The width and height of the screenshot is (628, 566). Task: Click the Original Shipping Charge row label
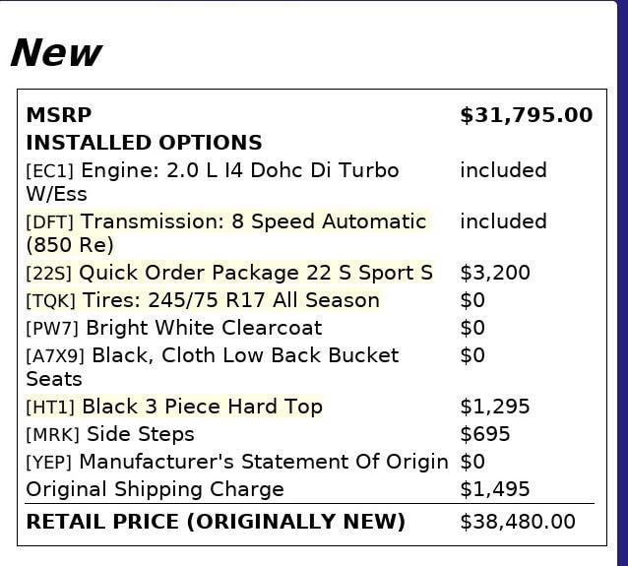(x=155, y=489)
